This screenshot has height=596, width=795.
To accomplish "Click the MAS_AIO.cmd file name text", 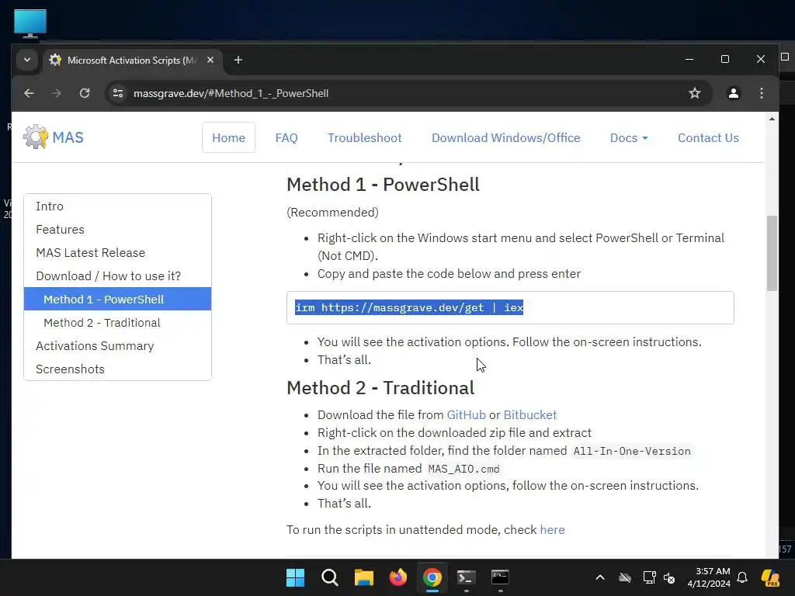I will [x=464, y=469].
